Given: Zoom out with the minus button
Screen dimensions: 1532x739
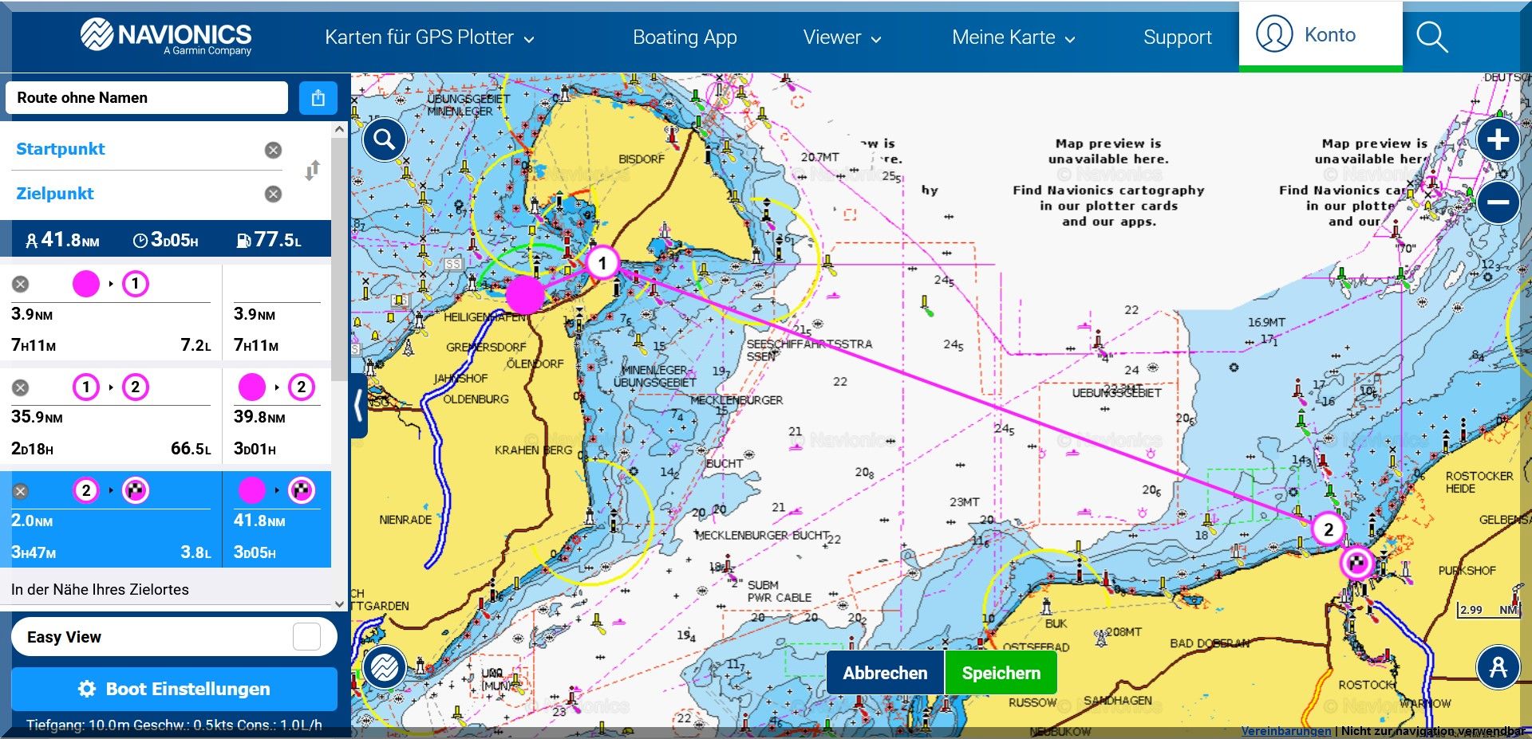Looking at the screenshot, I should pos(1498,202).
